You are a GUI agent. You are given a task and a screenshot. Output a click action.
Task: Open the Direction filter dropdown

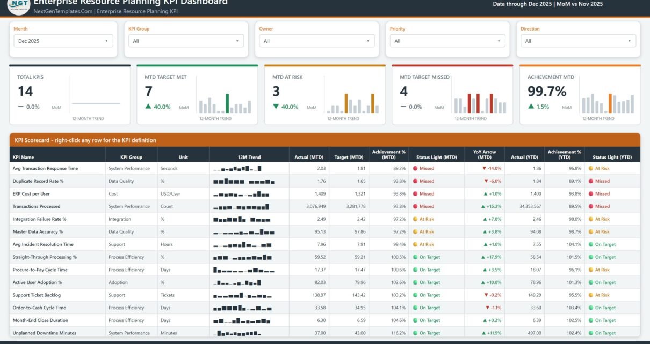pos(578,41)
